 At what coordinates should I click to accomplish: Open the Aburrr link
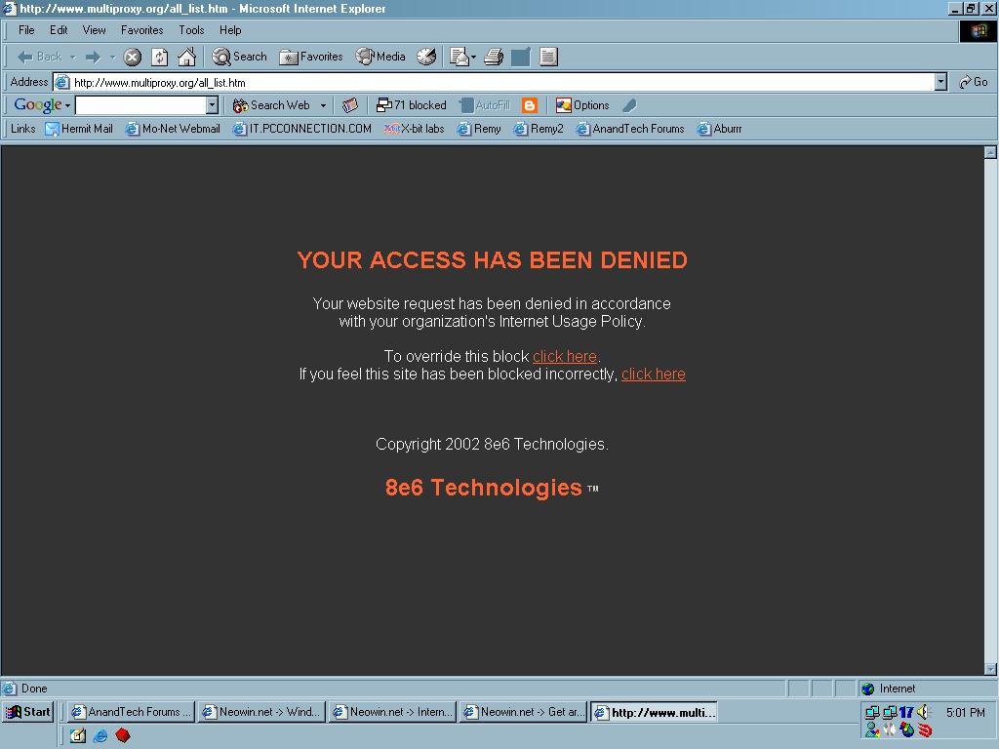719,129
